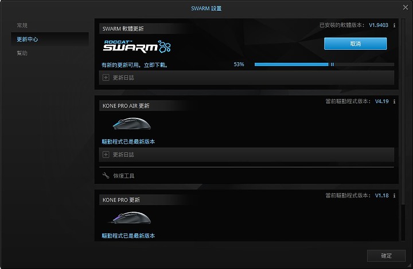This screenshot has height=269, width=413.
Task: Click Kone Pro 驅動程式已是最新版本 status text
Action: (x=128, y=236)
